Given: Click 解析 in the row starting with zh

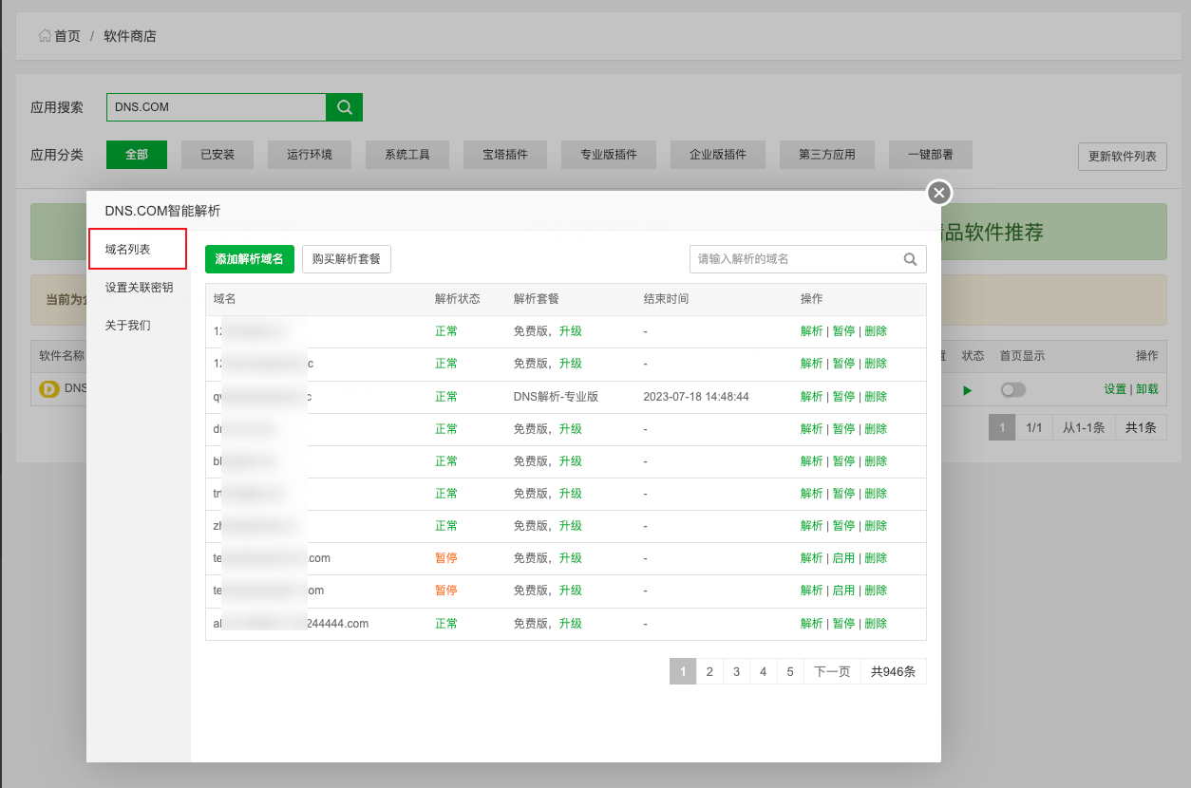Looking at the screenshot, I should coord(812,525).
